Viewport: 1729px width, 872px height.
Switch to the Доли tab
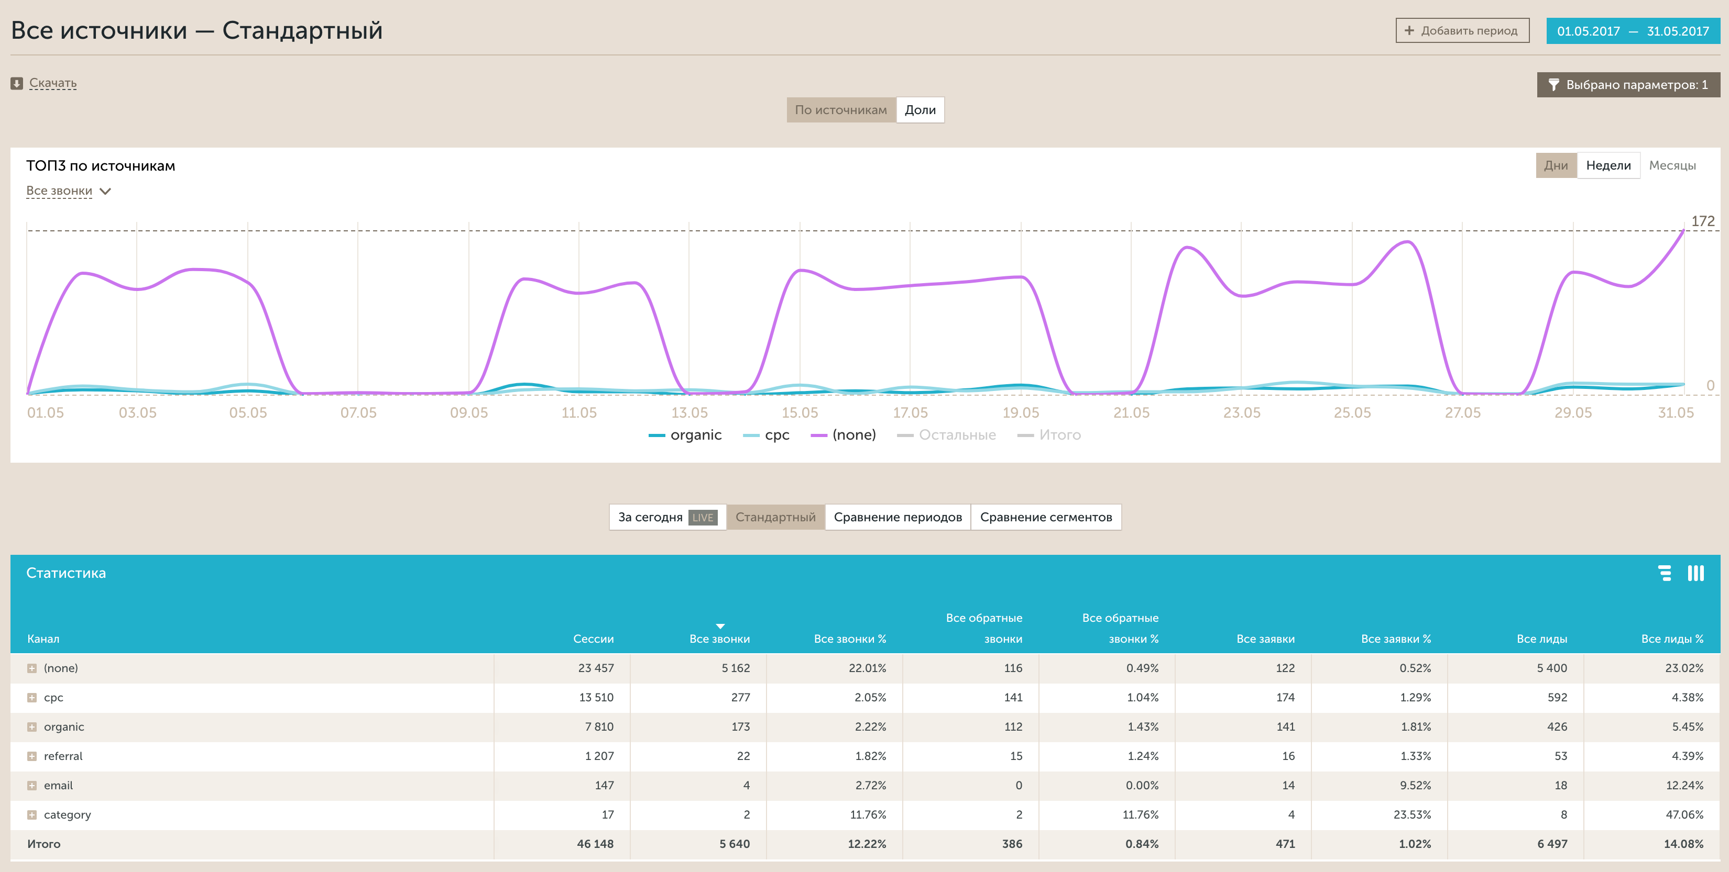920,110
